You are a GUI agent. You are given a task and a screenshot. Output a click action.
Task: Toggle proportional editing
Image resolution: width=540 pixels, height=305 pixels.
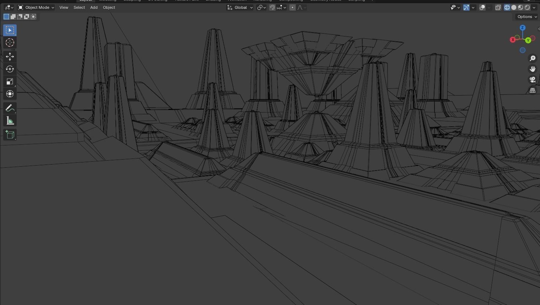(x=292, y=7)
